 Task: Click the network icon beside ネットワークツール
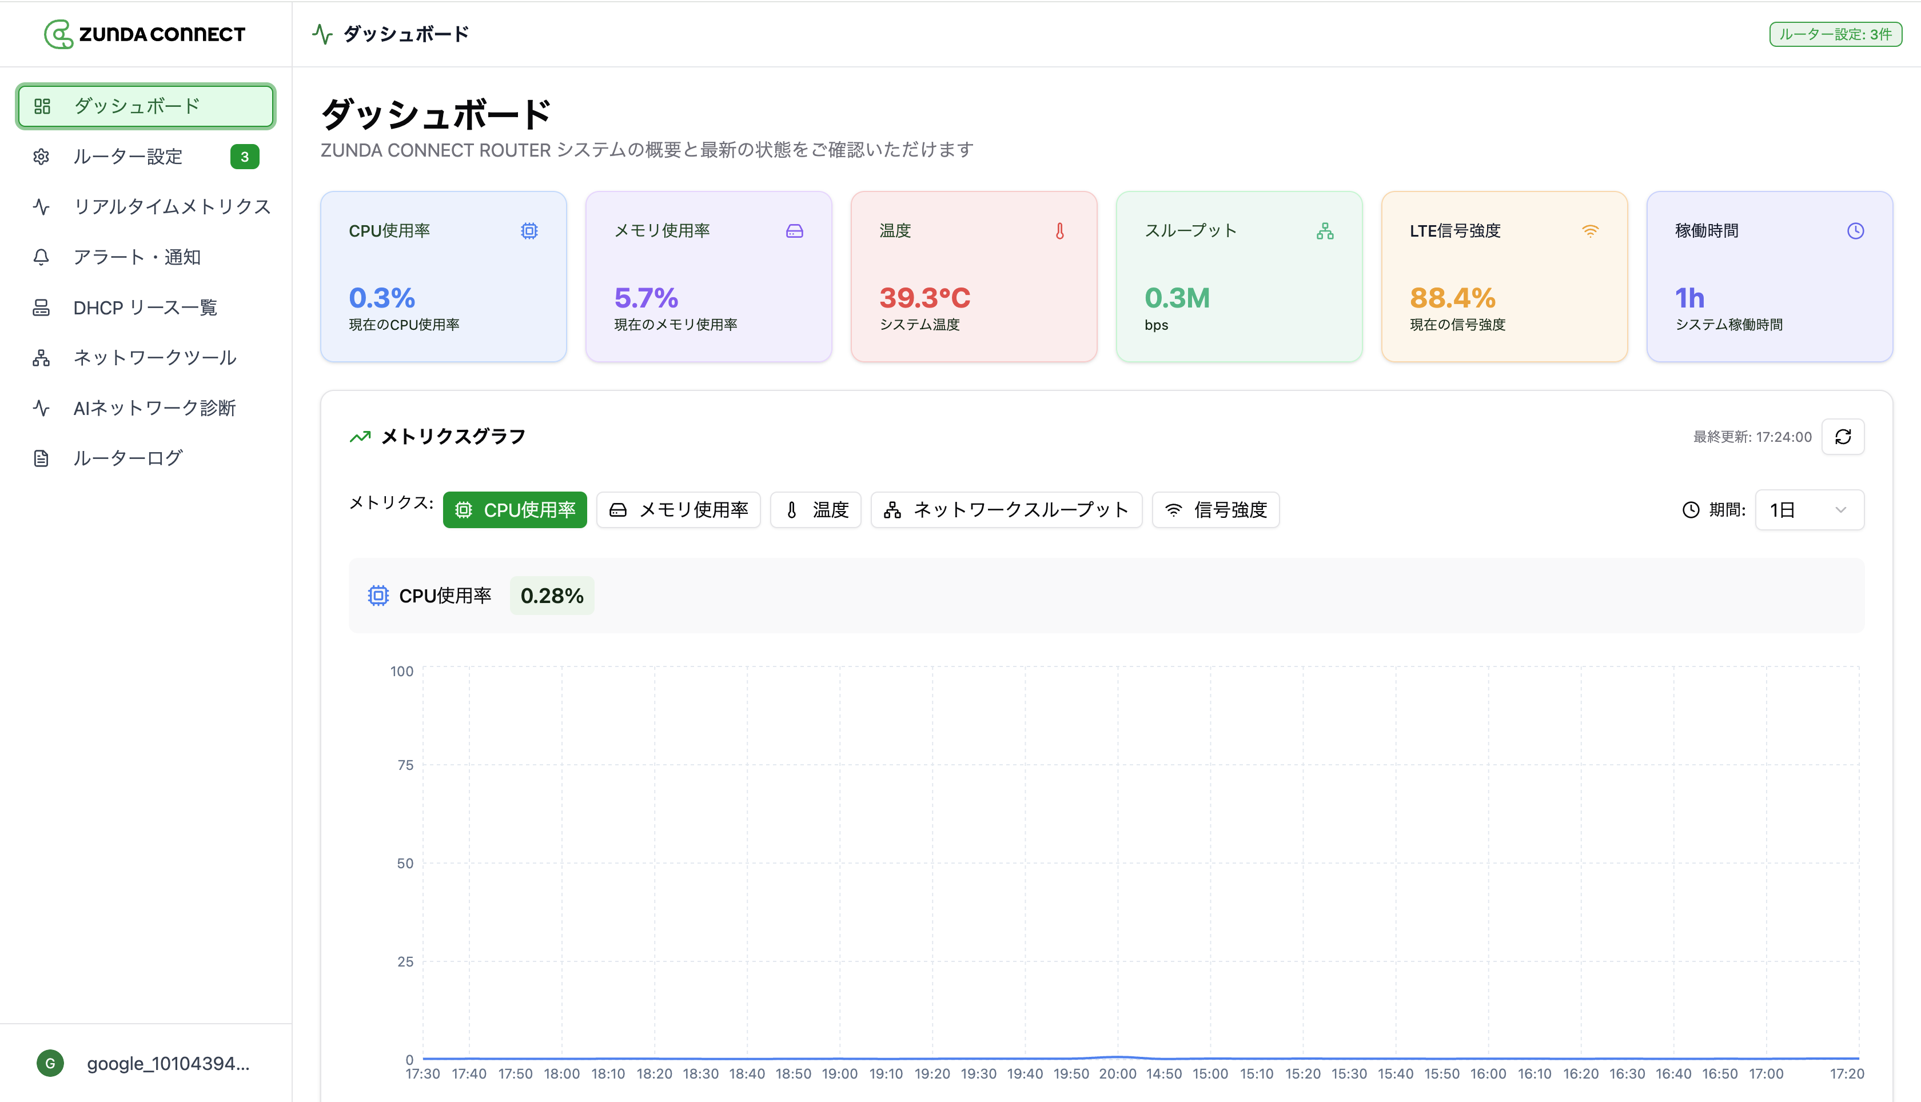point(42,358)
